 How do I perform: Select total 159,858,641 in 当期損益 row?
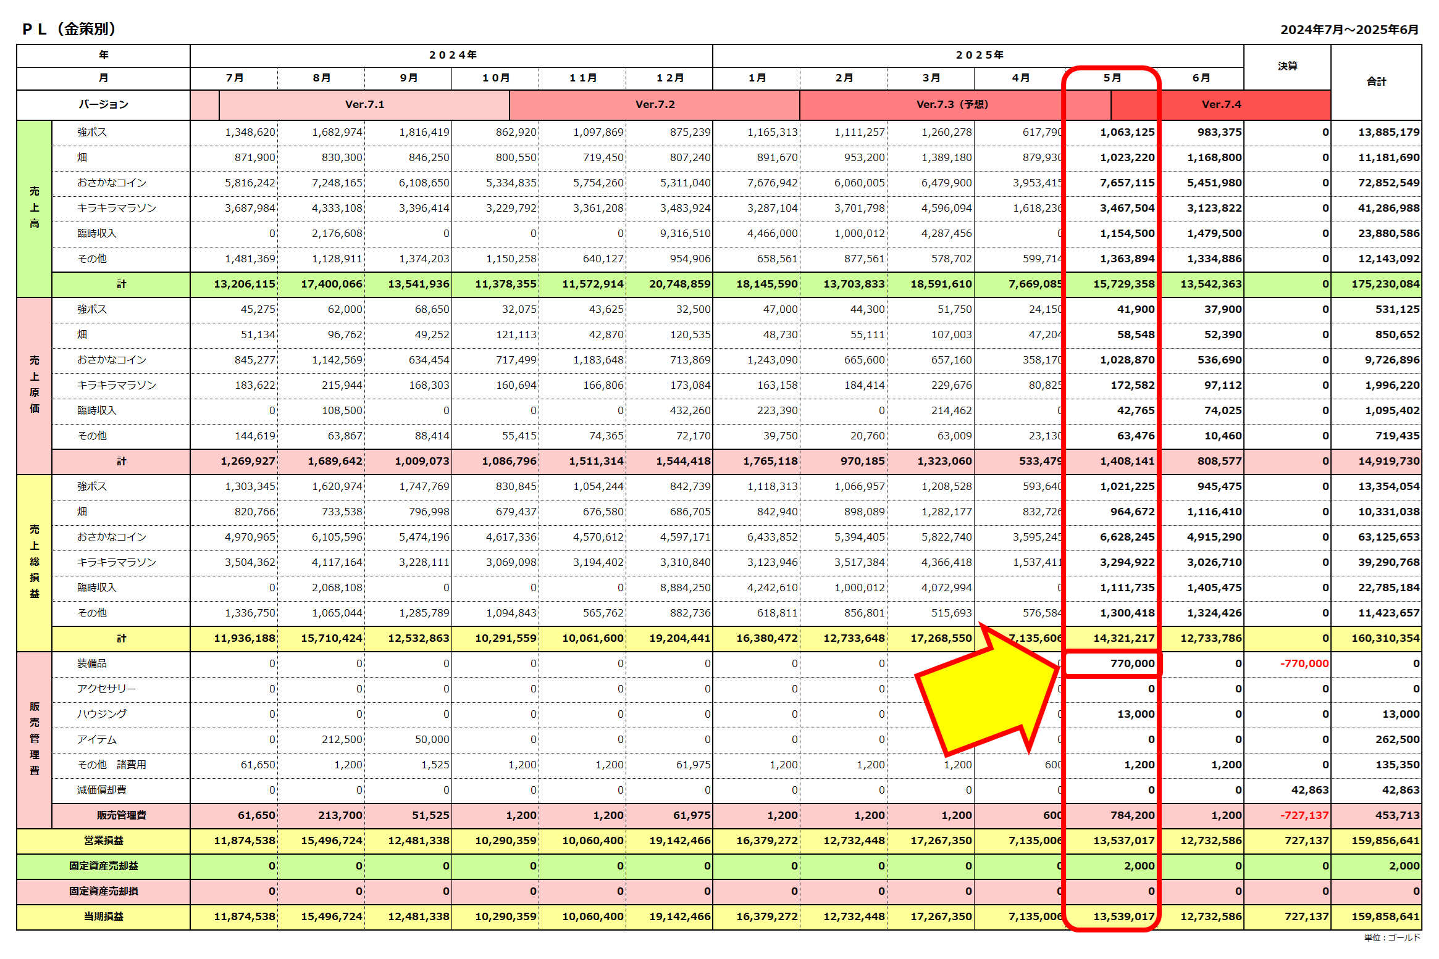click(x=1385, y=916)
